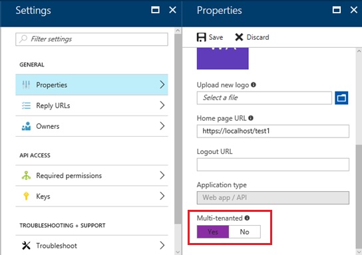Screen dimensions: 362x255
Task: Expand the Troubleshoot chevron arrow
Action: [162, 245]
